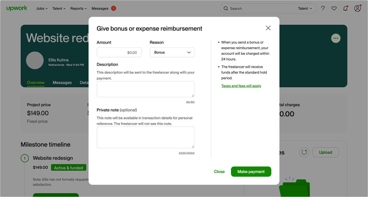Click the three-dot contract options button
Viewport: 368px width, 197px height.
336,38
